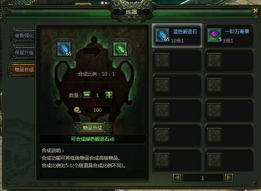
Task: Click the quantity input field showing 1
Action: [x=98, y=95]
